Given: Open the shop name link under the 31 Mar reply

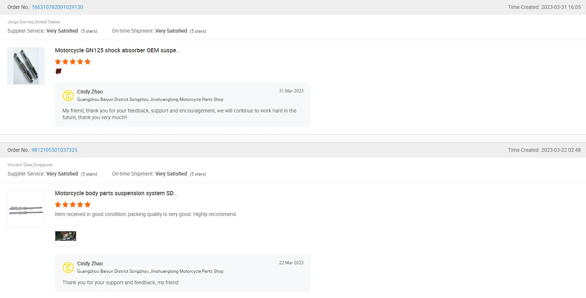Looking at the screenshot, I should tap(150, 99).
